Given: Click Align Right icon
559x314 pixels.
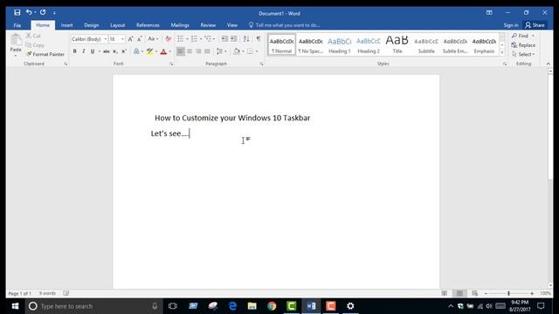Looking at the screenshot, I should click(x=198, y=51).
